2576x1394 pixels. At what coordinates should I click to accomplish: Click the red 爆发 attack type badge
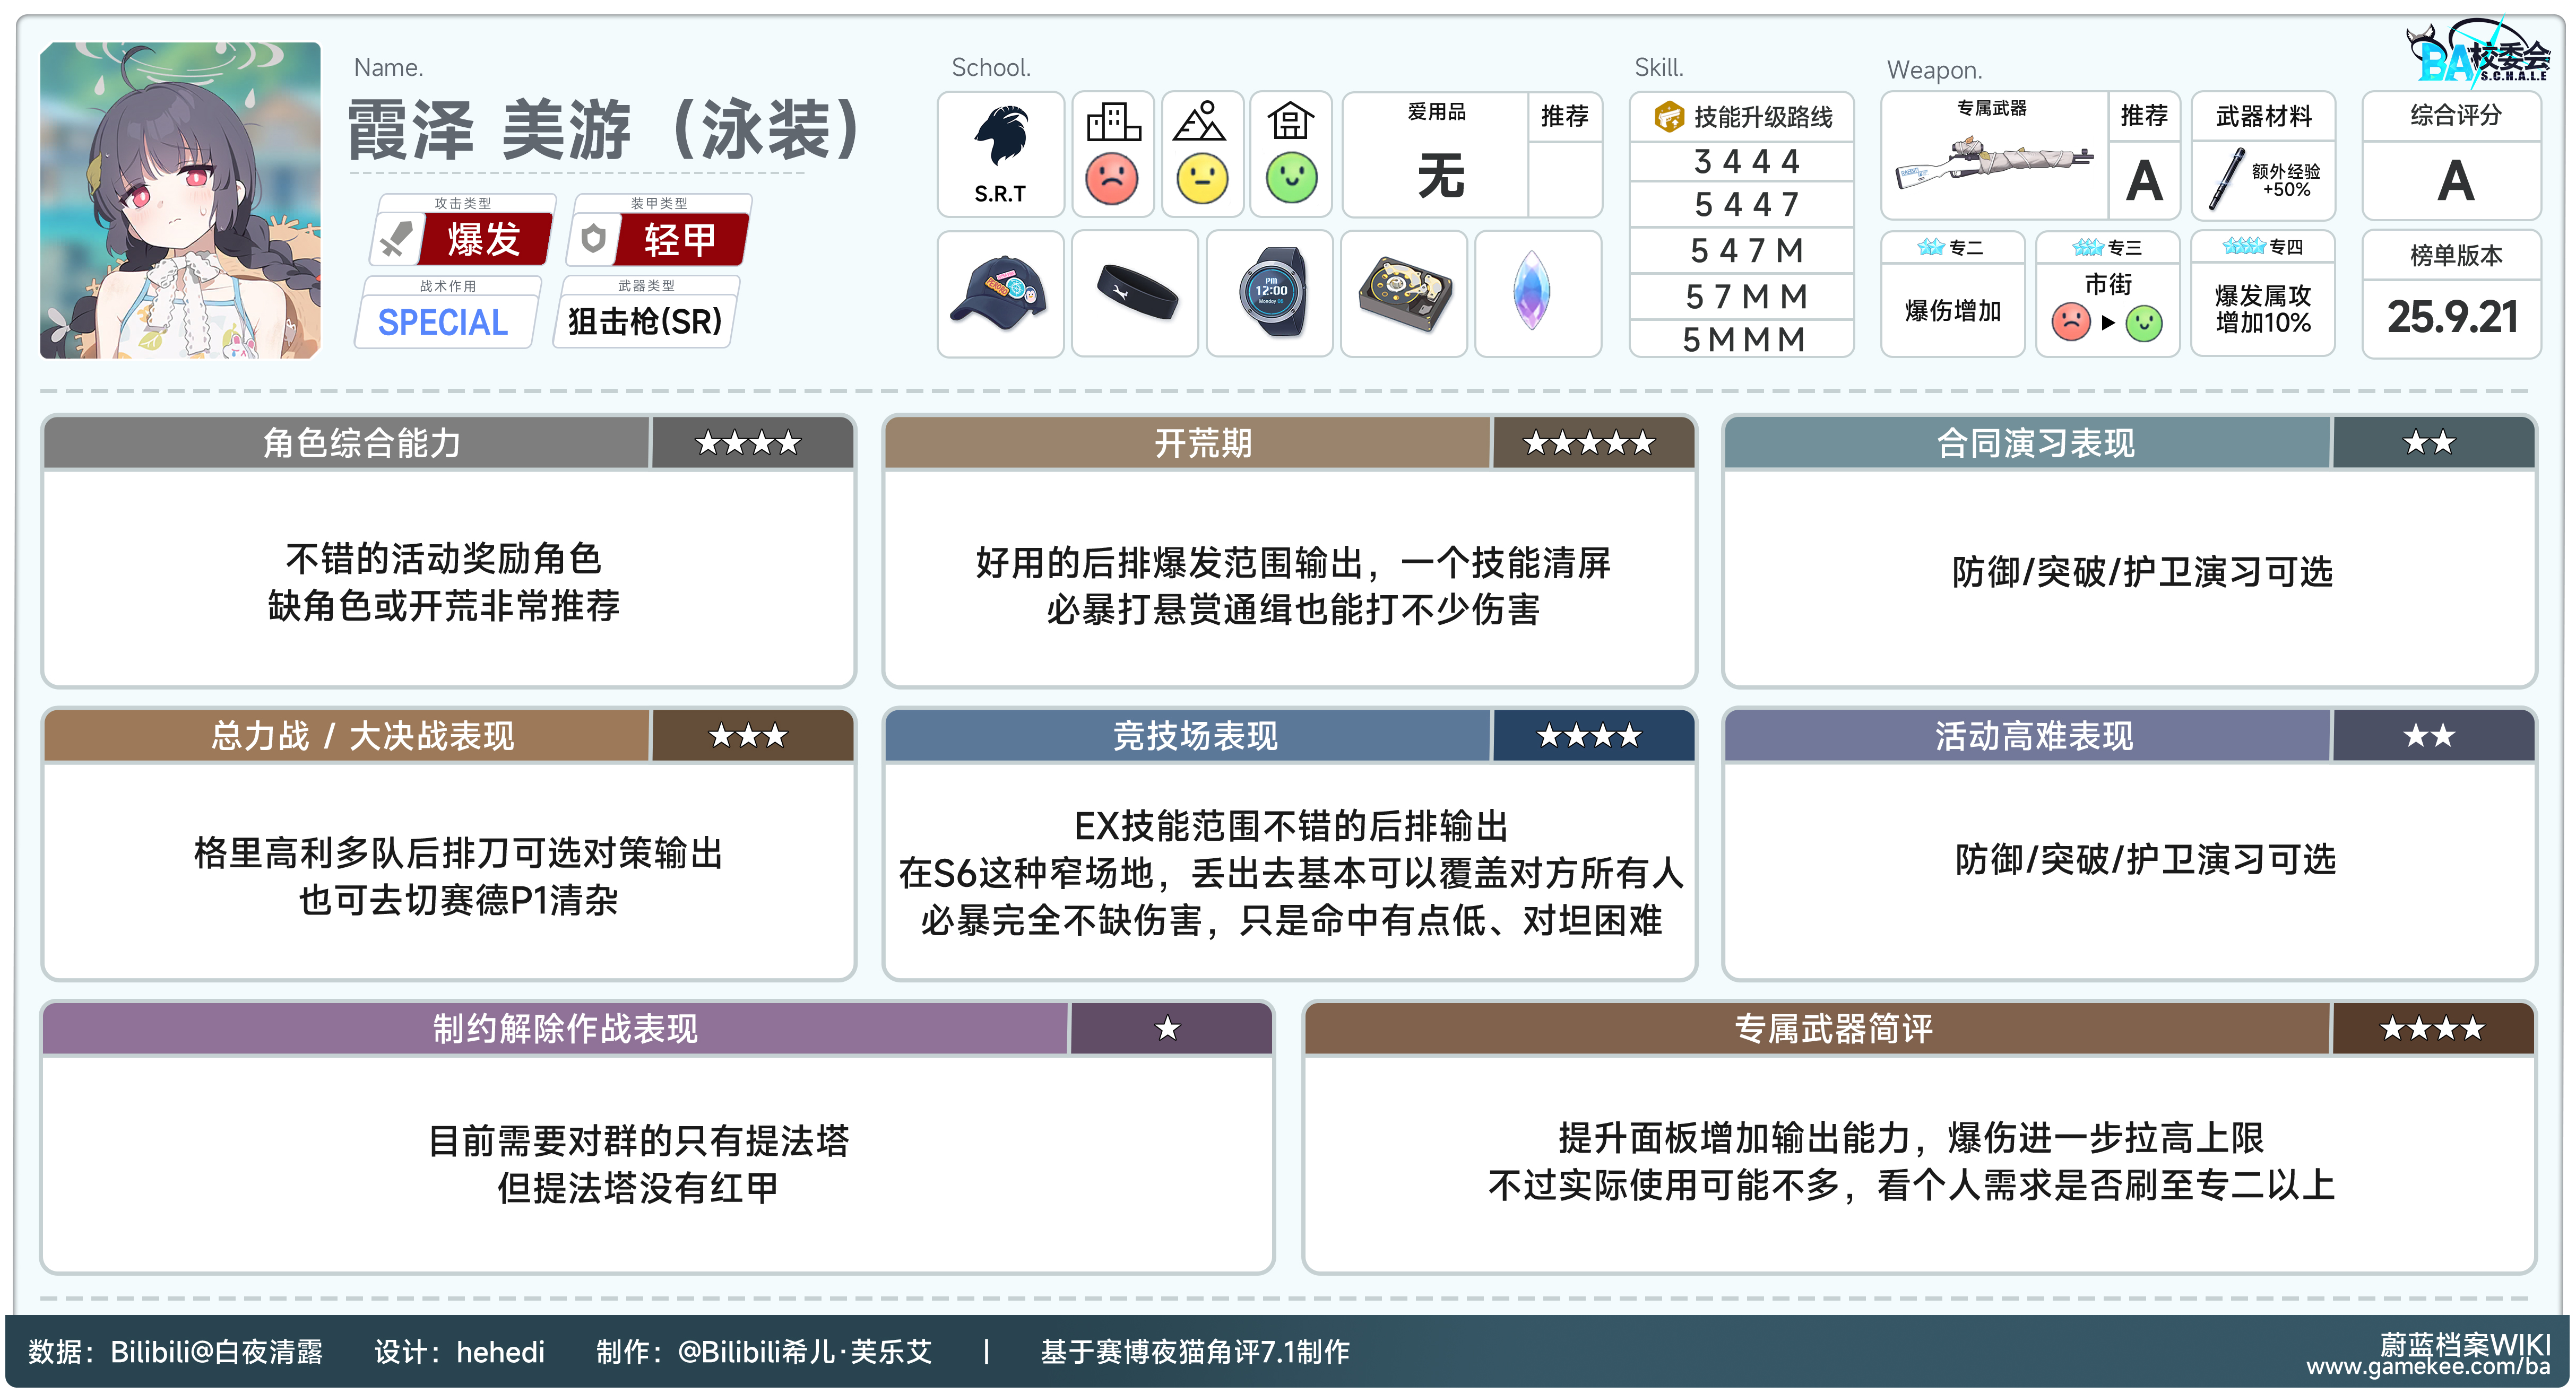click(x=484, y=240)
